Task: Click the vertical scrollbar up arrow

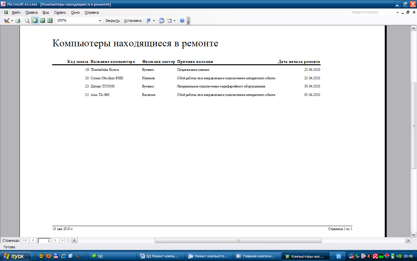Action: [414, 28]
